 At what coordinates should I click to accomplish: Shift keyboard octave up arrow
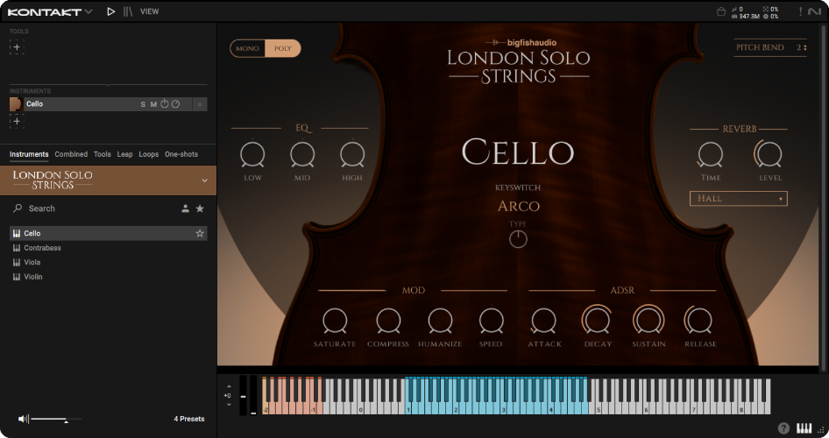click(229, 386)
